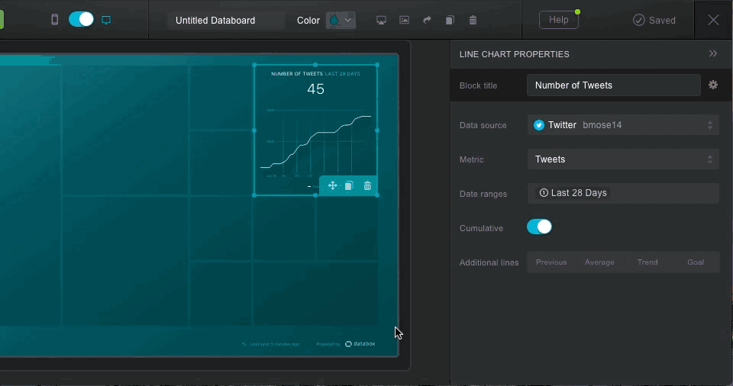Click the share arrow icon in toolbar
The image size is (733, 386).
427,21
